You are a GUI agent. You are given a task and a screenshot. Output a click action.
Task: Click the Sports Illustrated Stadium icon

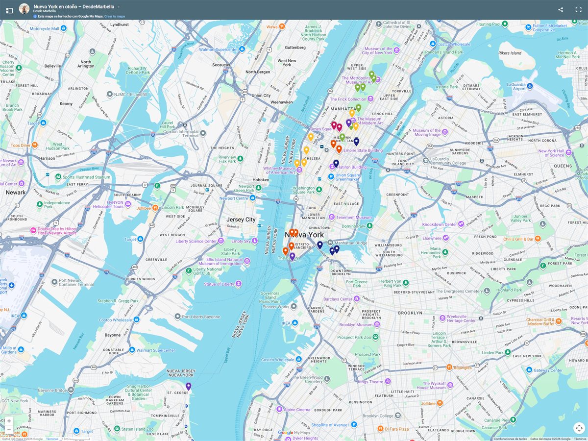(x=58, y=177)
